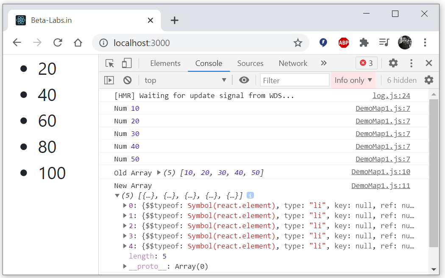
Task: Open DevTools settings gear
Action: [393, 63]
